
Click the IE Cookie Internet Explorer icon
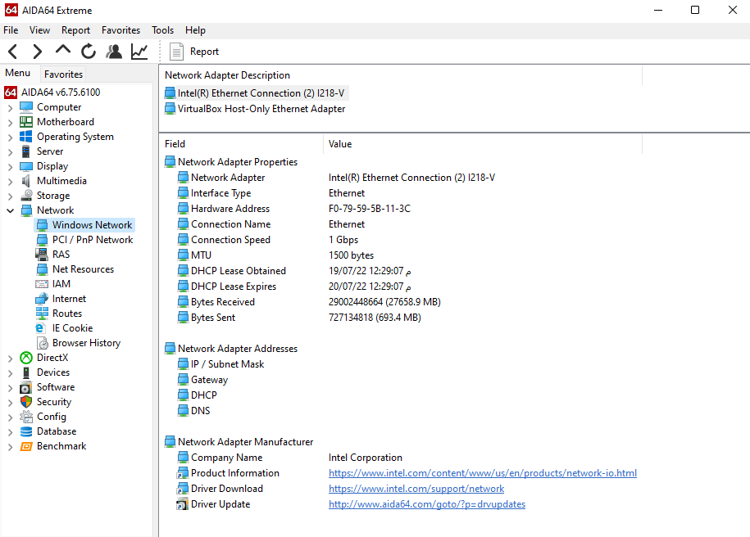coord(42,328)
